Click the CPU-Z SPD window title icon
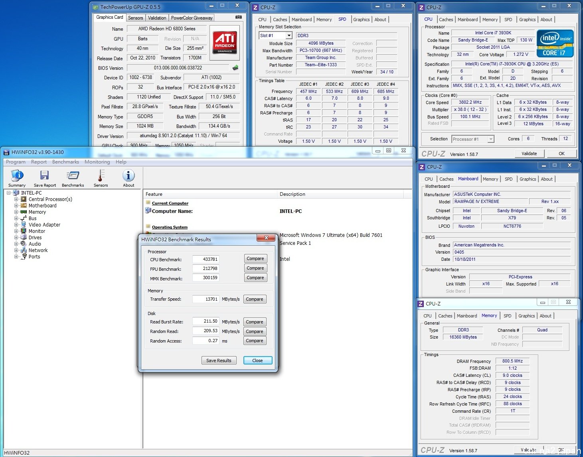Image resolution: width=583 pixels, height=457 pixels. pyautogui.click(x=256, y=7)
